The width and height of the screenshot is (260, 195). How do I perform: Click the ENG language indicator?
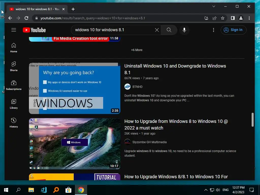225,190
